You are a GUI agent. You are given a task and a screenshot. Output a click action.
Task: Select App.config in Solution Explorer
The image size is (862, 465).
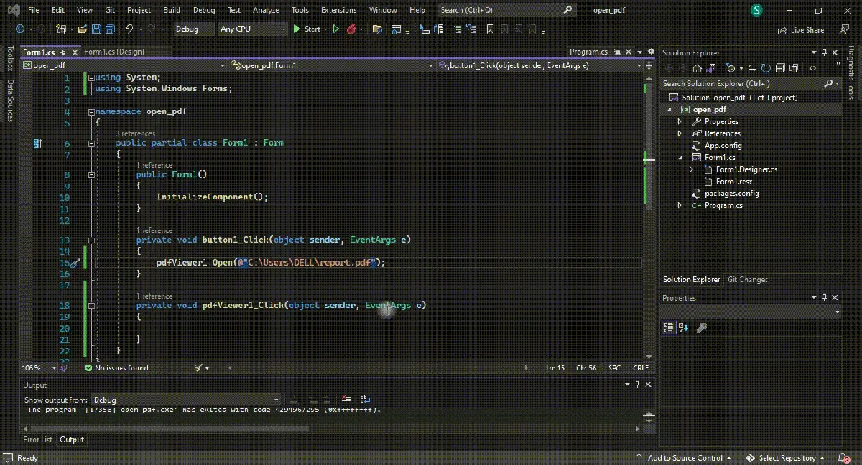pos(723,146)
